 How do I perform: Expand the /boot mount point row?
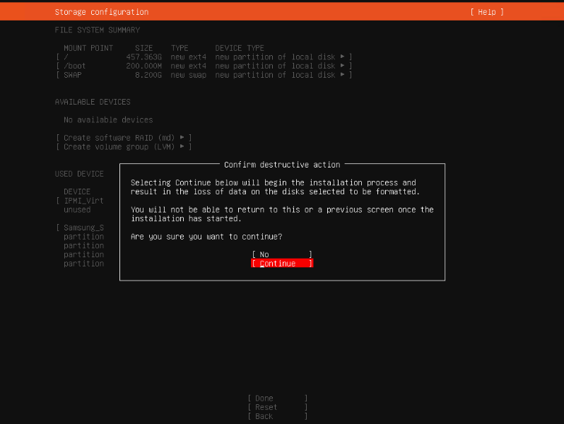[x=204, y=66]
